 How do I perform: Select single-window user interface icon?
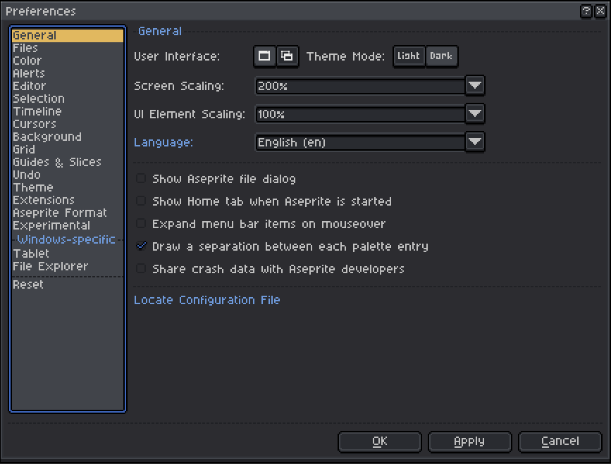pos(264,56)
